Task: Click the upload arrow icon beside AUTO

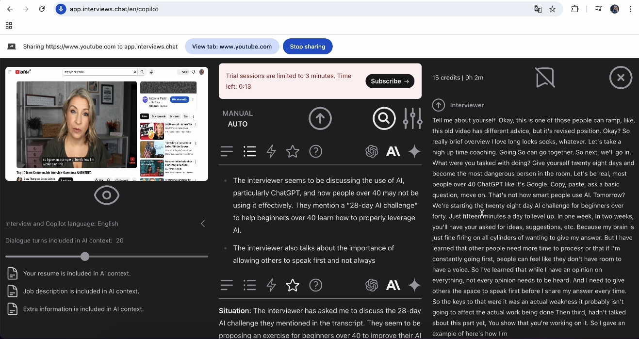Action: (320, 118)
